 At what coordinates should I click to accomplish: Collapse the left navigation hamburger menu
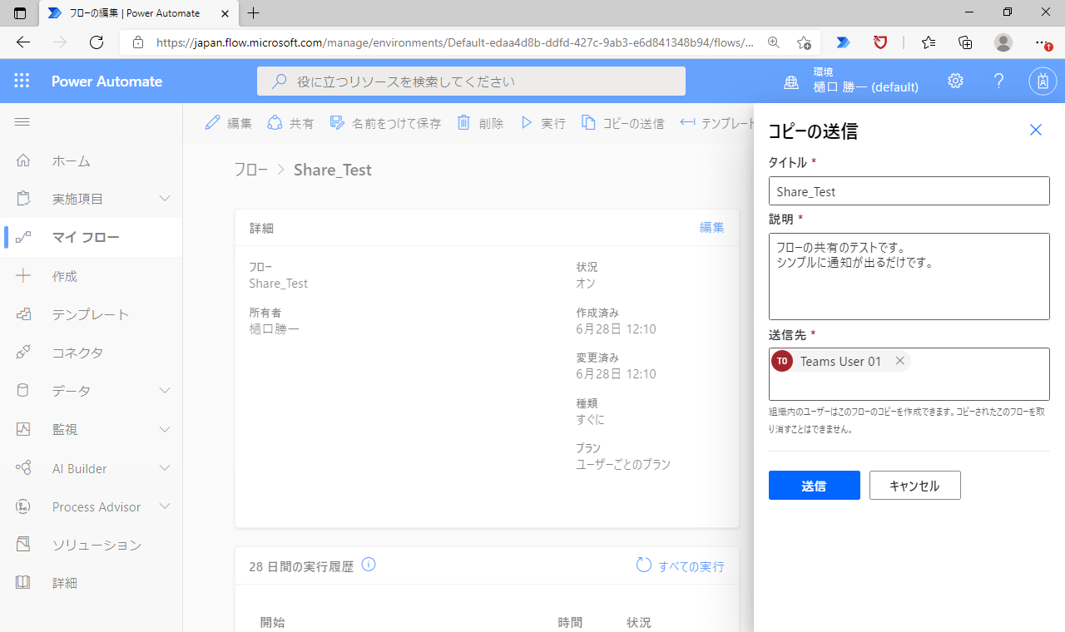[x=22, y=122]
